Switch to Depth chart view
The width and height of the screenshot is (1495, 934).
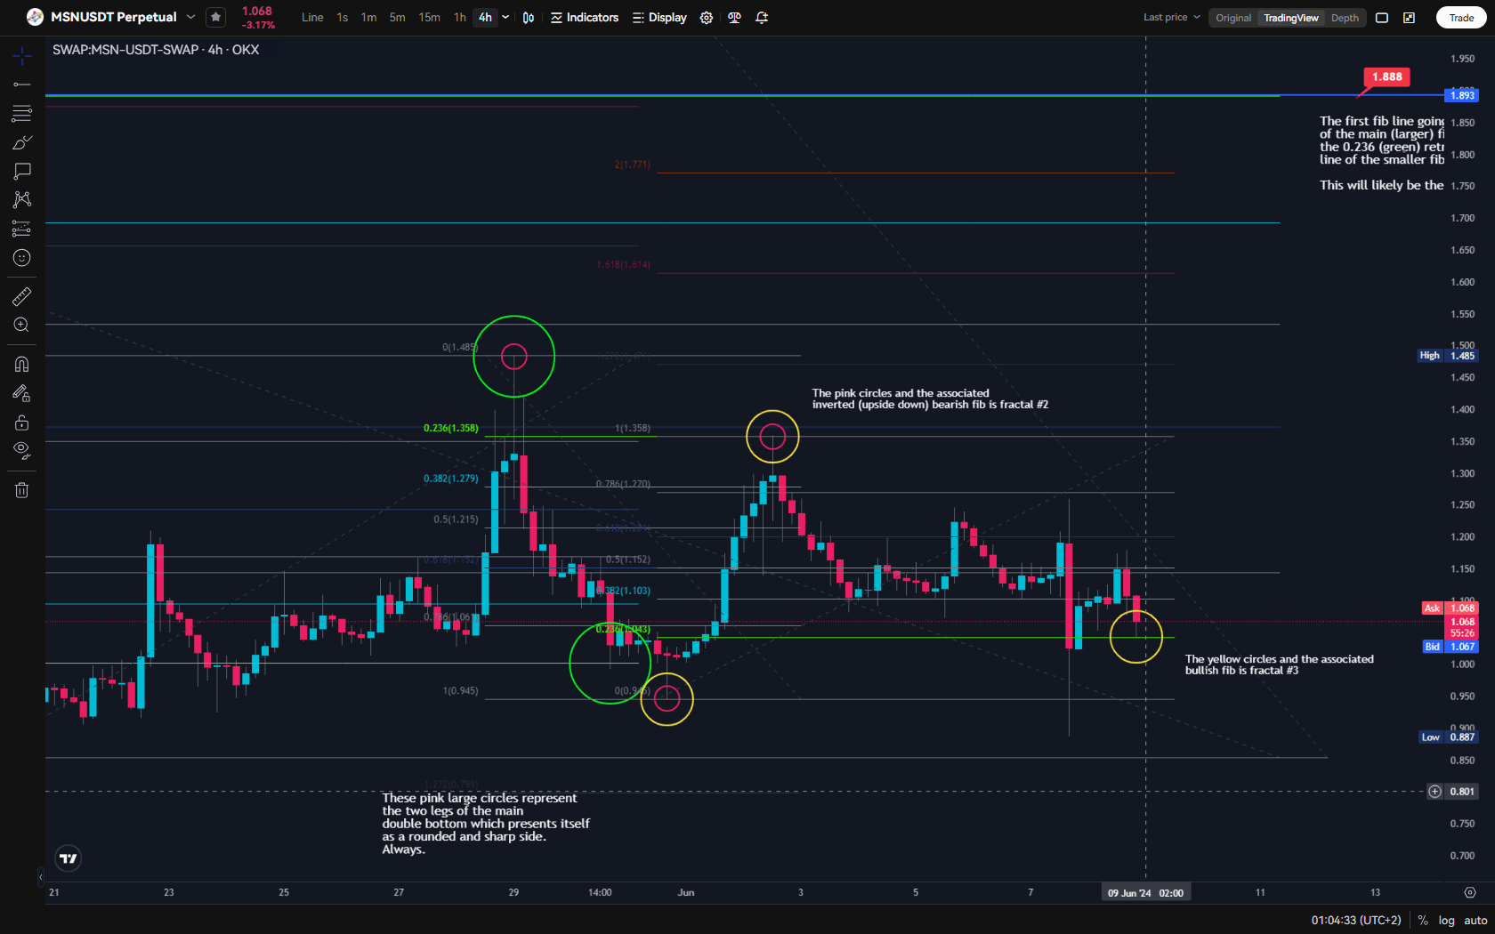pos(1345,18)
